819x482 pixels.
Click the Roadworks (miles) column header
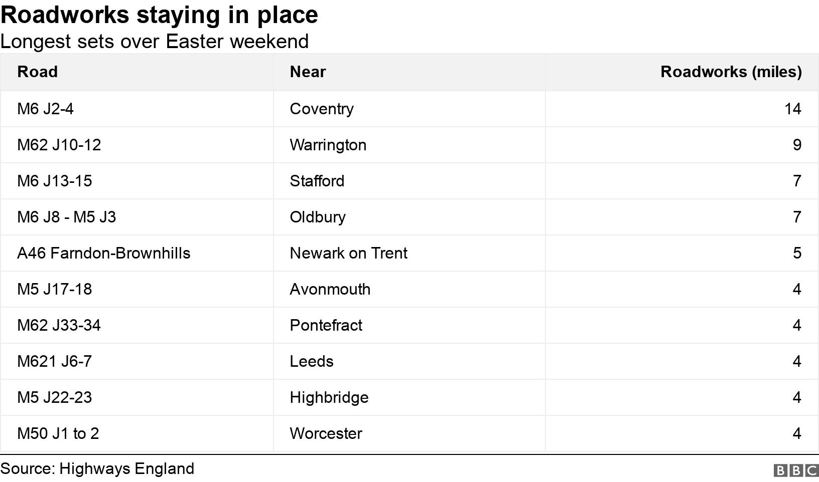[x=731, y=72]
